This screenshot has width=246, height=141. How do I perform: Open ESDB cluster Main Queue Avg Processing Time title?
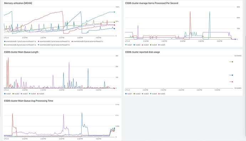[x=29, y=101]
